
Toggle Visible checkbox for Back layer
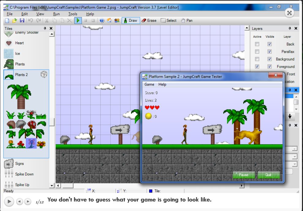(269, 44)
